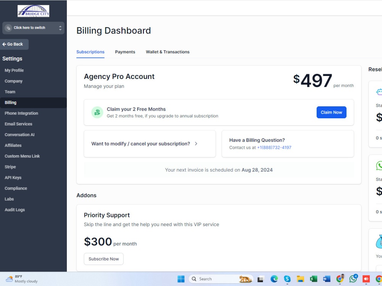Open Compliance settings
This screenshot has width=382, height=286.
tap(16, 188)
